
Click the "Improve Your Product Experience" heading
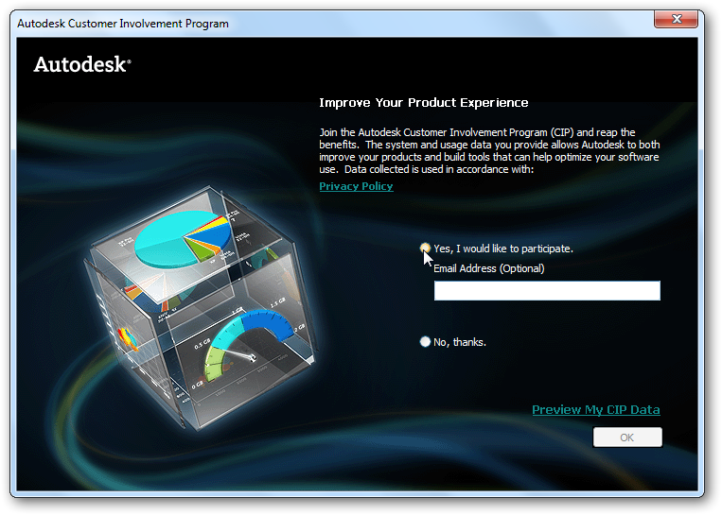click(424, 103)
